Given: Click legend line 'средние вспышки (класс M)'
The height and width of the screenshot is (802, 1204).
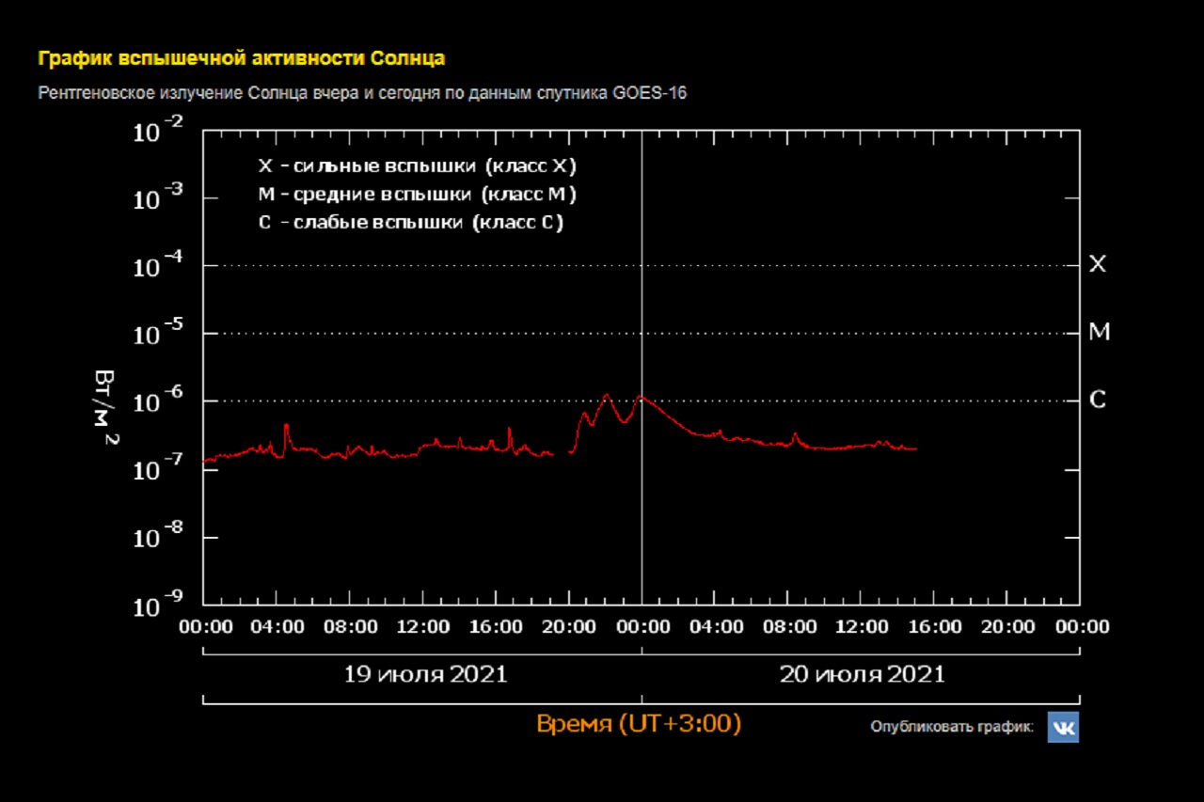Looking at the screenshot, I should pyautogui.click(x=417, y=195).
